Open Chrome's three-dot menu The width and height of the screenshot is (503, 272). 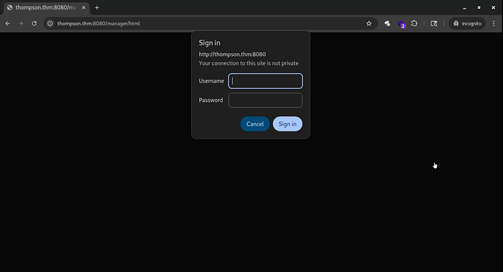point(494,24)
